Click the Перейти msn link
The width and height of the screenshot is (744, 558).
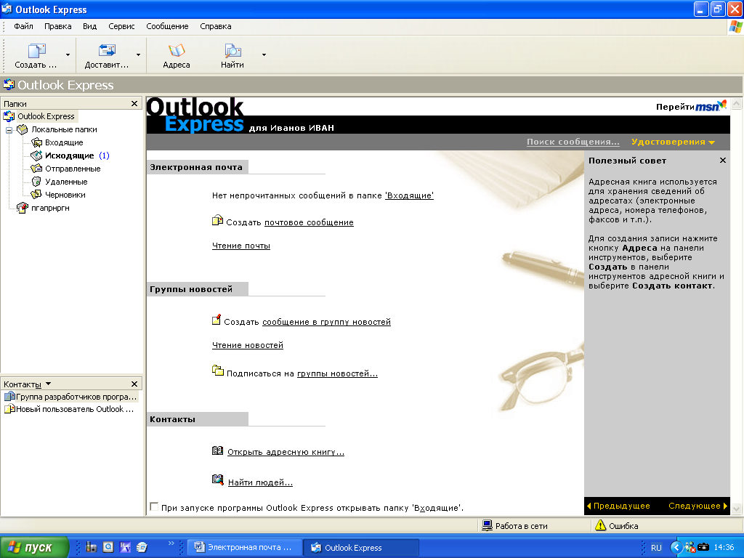[x=691, y=106]
